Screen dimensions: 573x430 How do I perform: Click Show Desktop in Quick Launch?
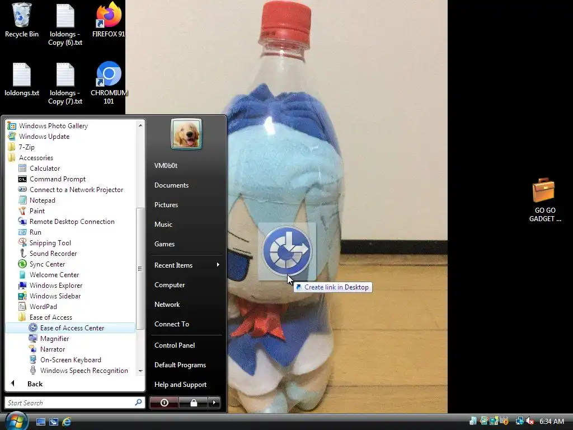tap(40, 422)
